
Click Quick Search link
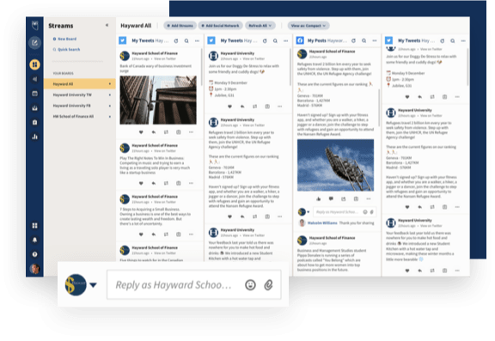tap(66, 50)
